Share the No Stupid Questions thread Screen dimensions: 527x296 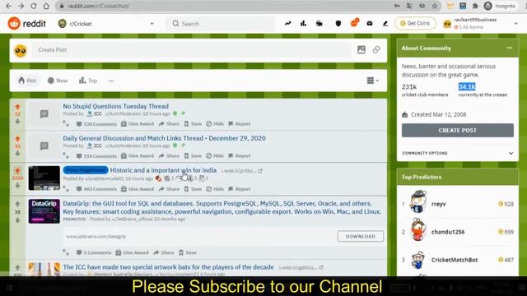pos(169,124)
